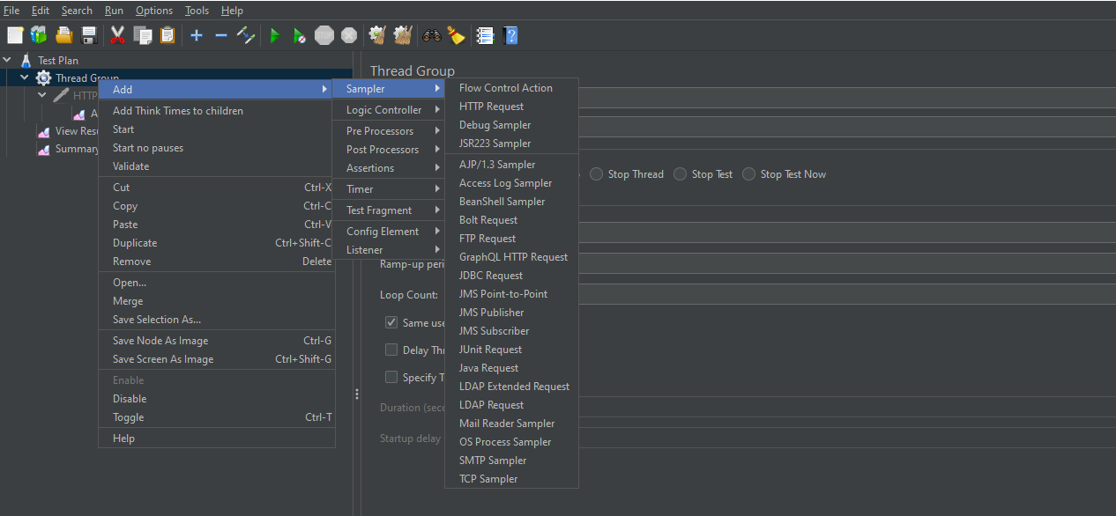Open the Run menu
This screenshot has width=1116, height=516.
point(114,11)
